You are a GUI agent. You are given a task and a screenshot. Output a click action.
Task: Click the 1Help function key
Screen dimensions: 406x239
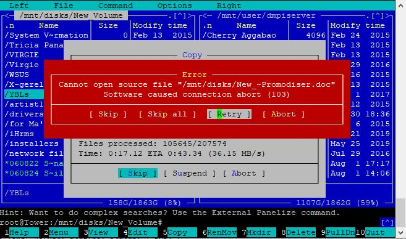(x=20, y=232)
